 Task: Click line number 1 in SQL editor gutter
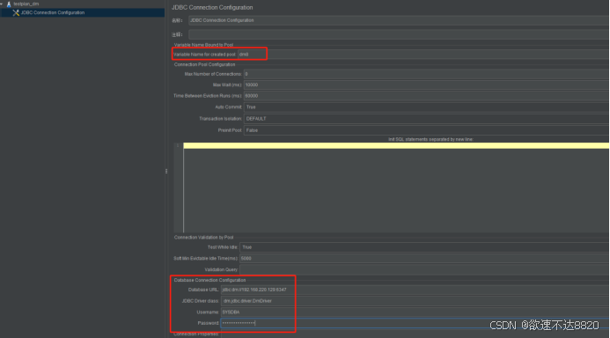[178, 145]
